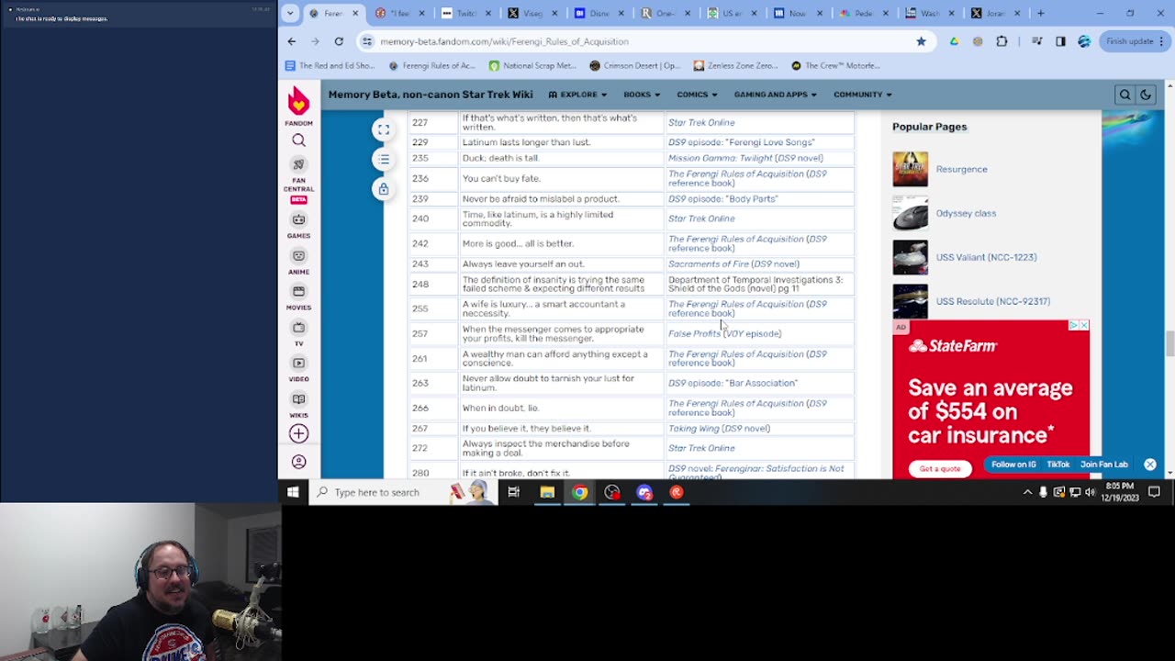This screenshot has height=661, width=1175.
Task: Bookmark this page with star icon
Action: pyautogui.click(x=921, y=41)
